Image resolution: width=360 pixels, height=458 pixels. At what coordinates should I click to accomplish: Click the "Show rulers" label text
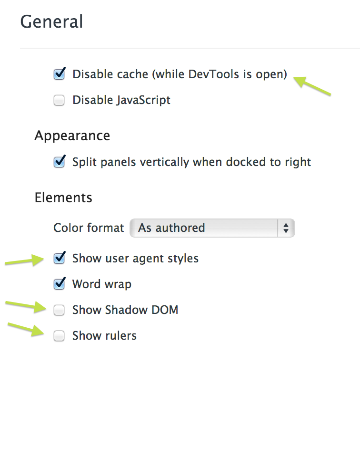pos(104,336)
